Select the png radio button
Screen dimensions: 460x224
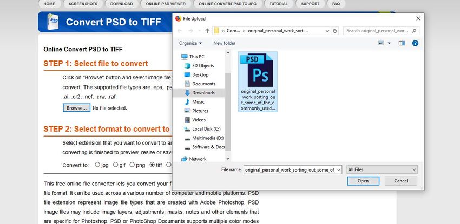coord(133,165)
